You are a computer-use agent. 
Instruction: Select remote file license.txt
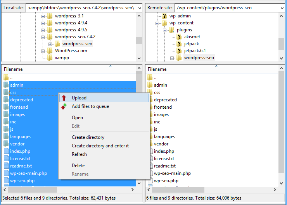click(x=164, y=159)
